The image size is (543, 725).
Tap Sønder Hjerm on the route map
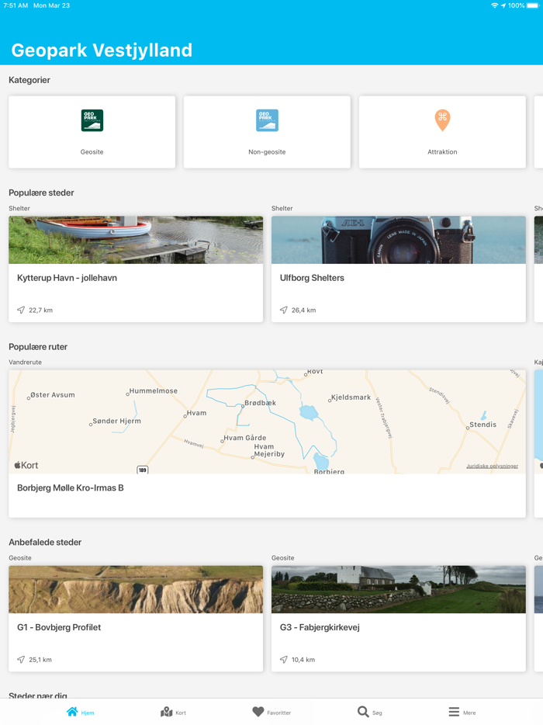116,421
